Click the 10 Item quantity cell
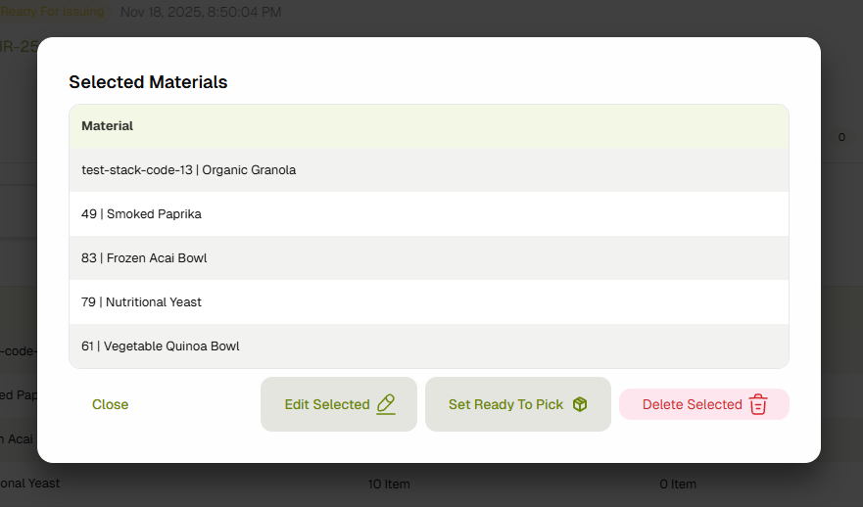This screenshot has width=863, height=507. [x=389, y=484]
